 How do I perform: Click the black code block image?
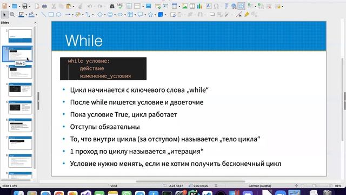103,69
